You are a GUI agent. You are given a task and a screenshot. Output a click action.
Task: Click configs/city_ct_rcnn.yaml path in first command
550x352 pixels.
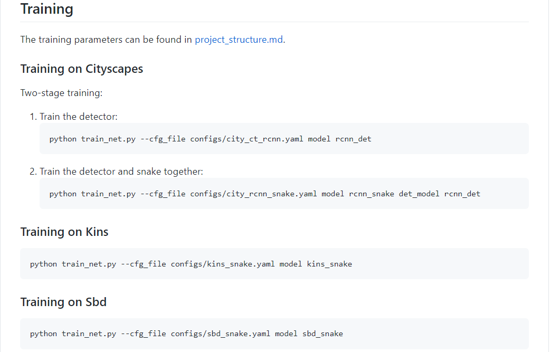(246, 139)
